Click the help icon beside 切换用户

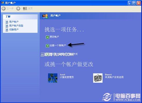pos(7,30)
